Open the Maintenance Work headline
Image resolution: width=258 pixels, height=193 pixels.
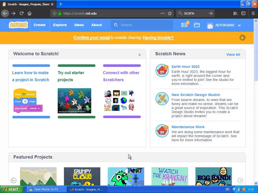[x=188, y=127]
